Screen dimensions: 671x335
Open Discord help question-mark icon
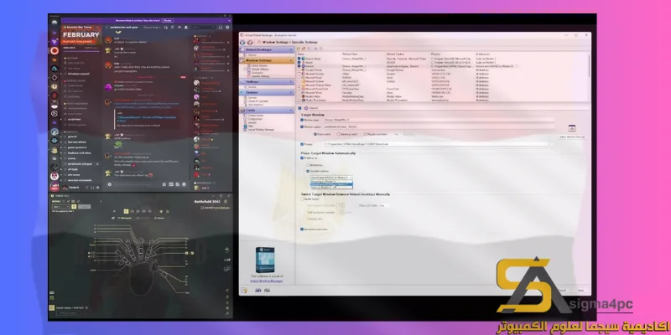coord(227,28)
